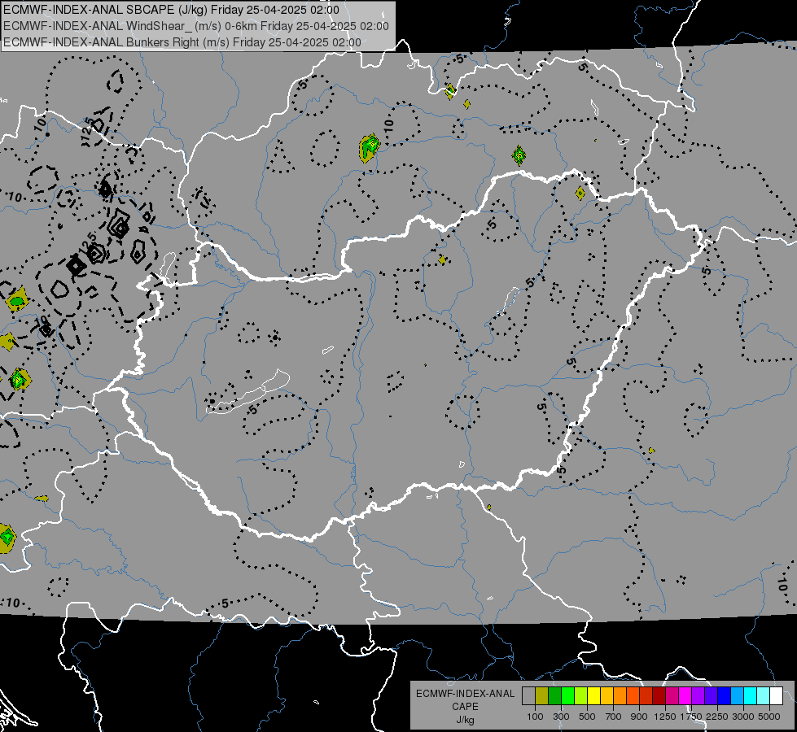This screenshot has height=732, width=797.
Task: Click the olive swatch in the CAPE legend
Action: coord(542,696)
